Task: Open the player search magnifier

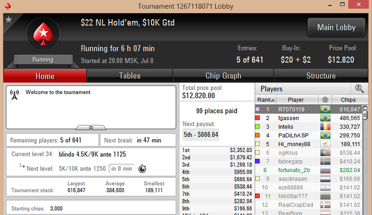Action: [359, 89]
